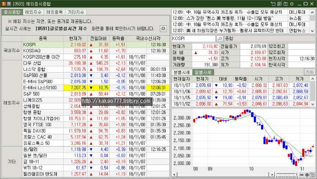Select the 나스닥 종합 row
This screenshot has height=179, width=317.
tap(96, 69)
